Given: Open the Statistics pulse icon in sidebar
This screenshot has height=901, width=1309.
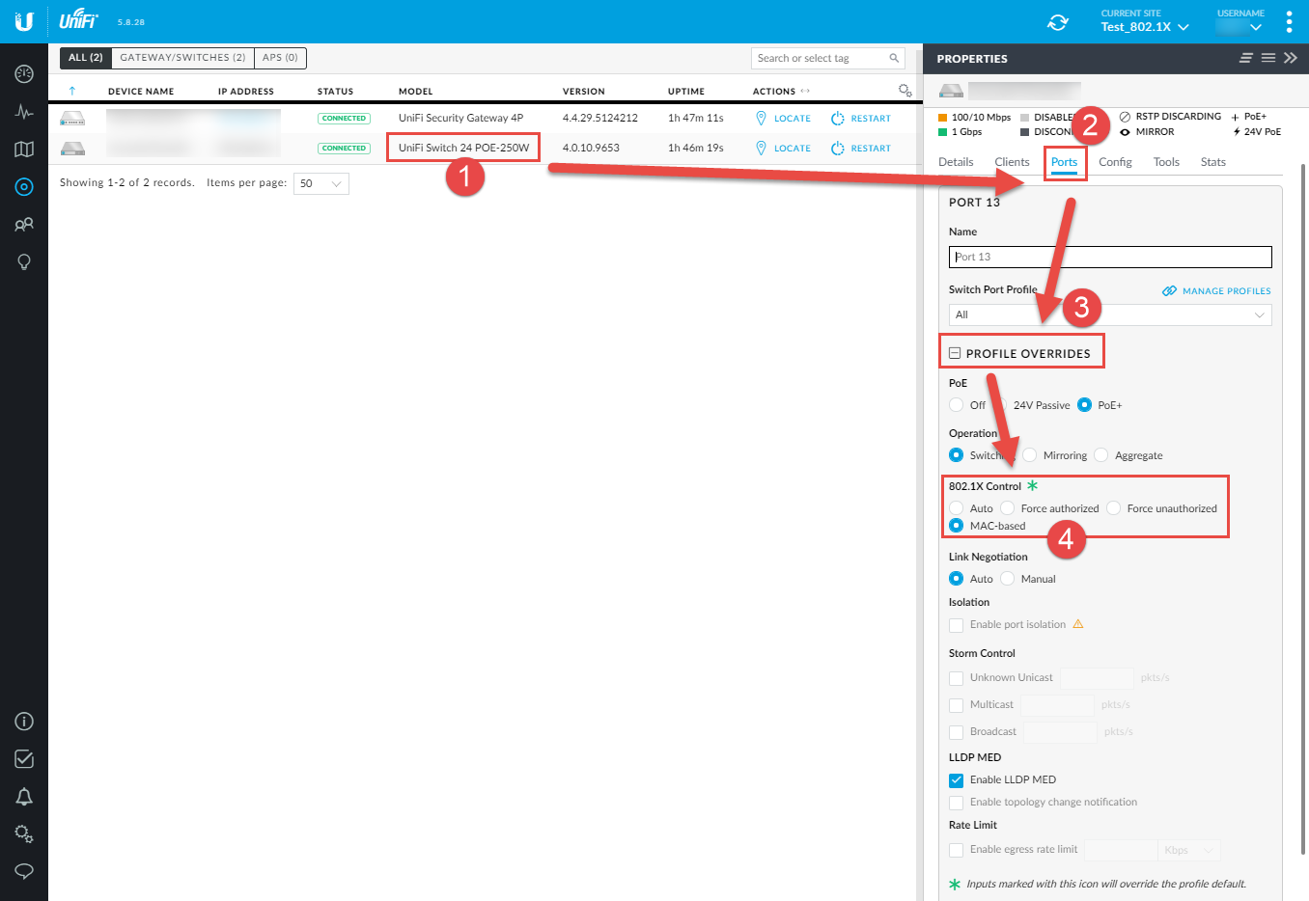Looking at the screenshot, I should coord(24,112).
